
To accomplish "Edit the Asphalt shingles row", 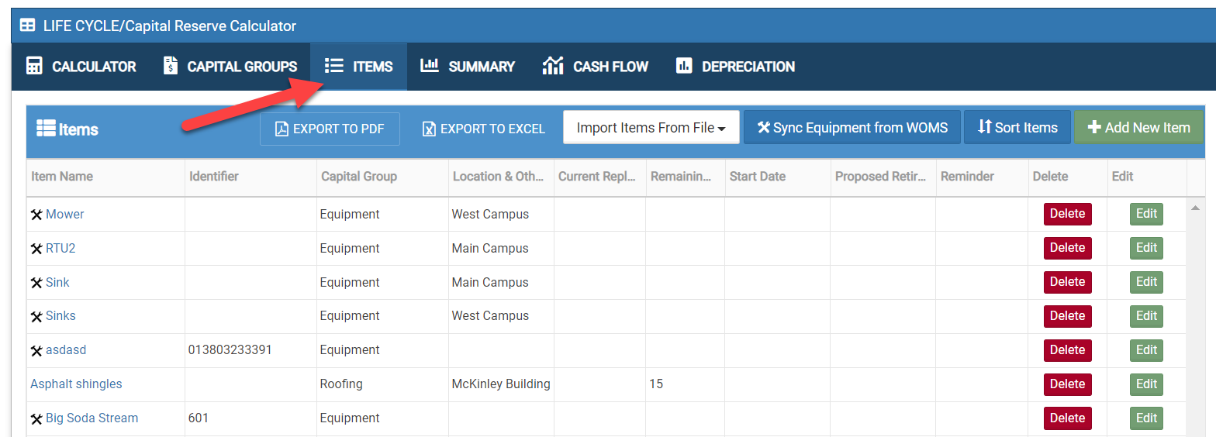I will click(1146, 384).
